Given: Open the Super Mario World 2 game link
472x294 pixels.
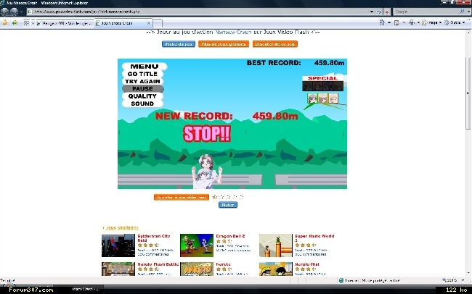Looking at the screenshot, I should coord(314,238).
